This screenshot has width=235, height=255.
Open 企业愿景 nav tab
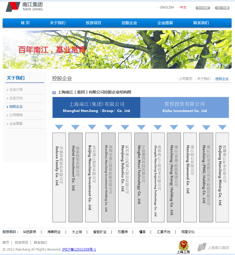pyautogui.click(x=165, y=23)
